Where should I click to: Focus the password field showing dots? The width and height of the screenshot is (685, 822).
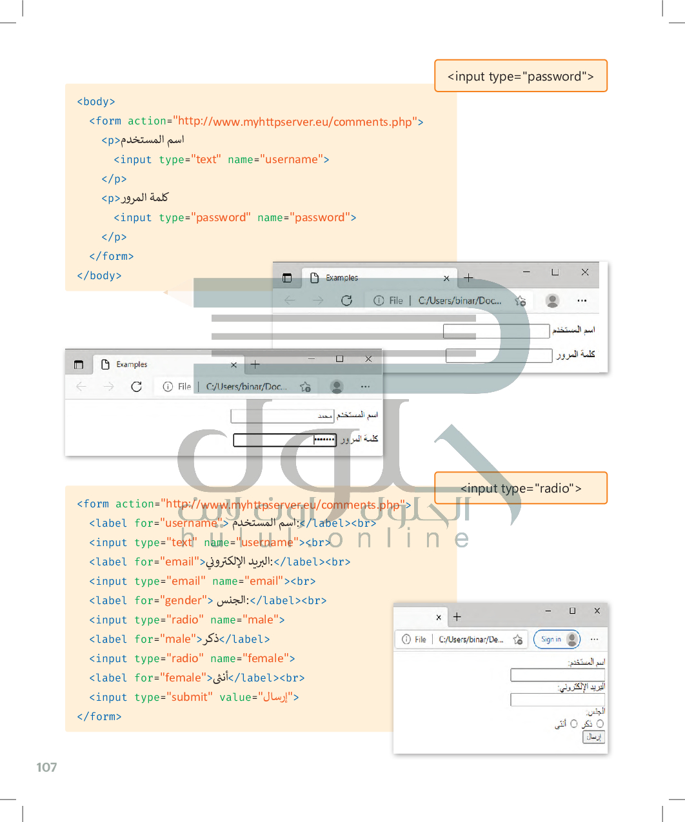pos(284,440)
